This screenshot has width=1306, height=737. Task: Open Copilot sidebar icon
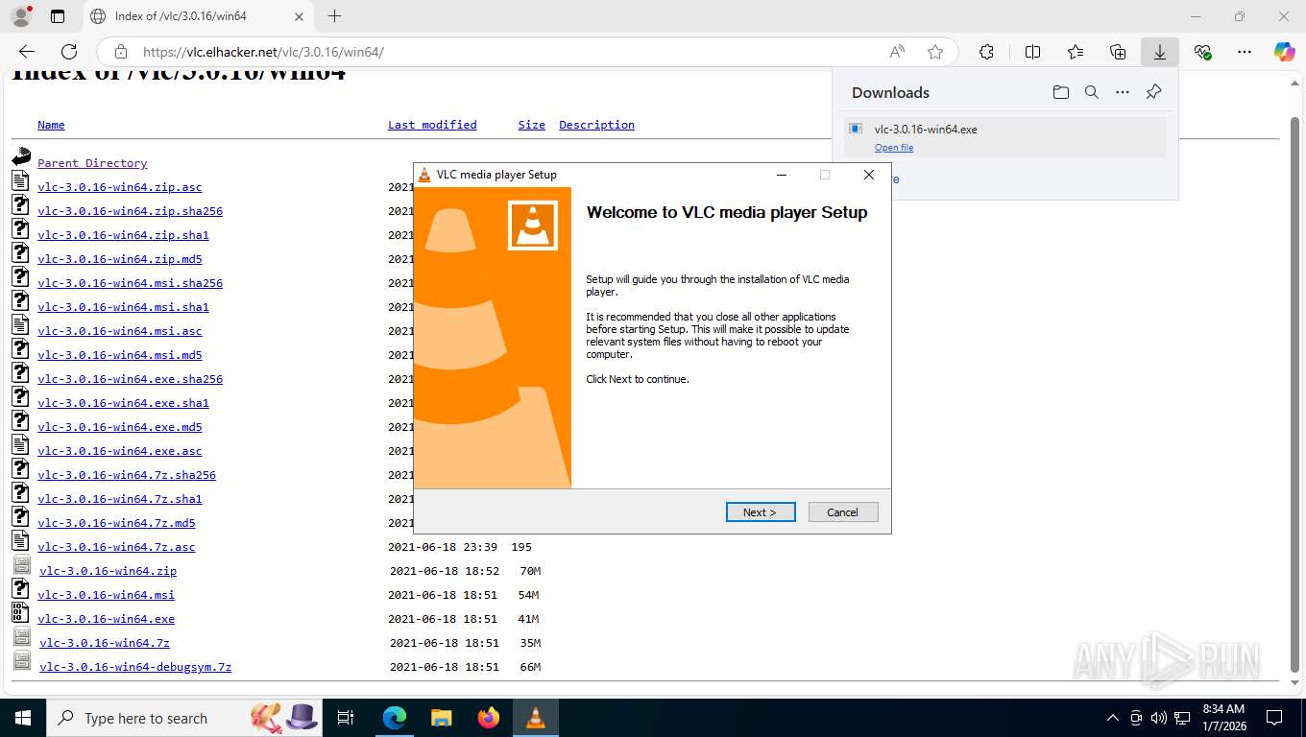[x=1284, y=52]
